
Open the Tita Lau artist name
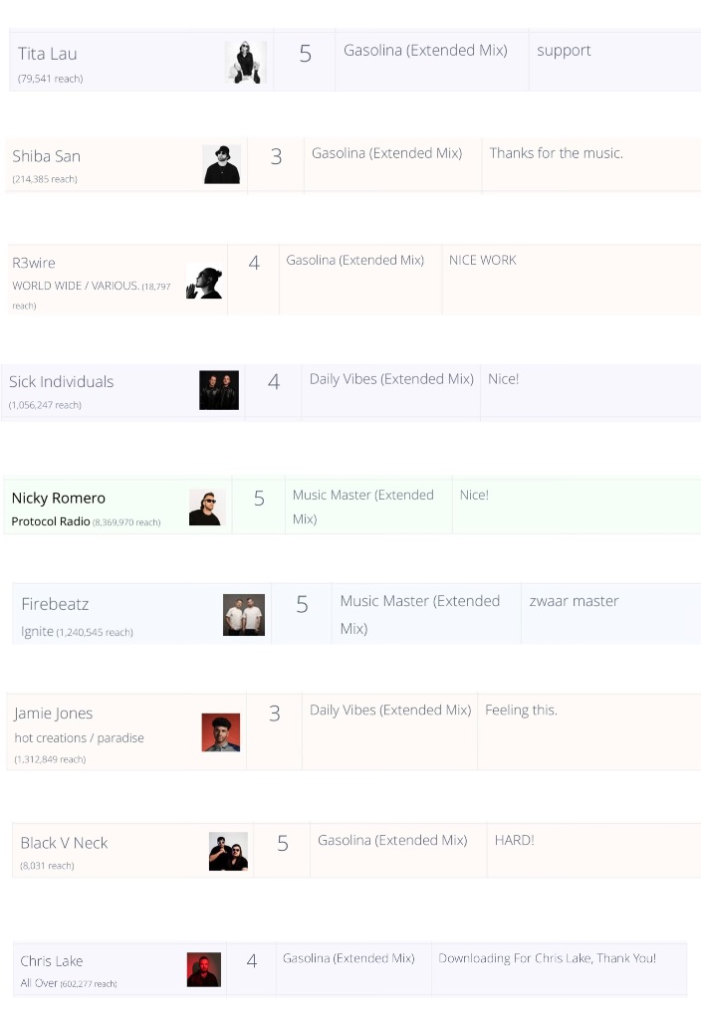[x=48, y=54]
